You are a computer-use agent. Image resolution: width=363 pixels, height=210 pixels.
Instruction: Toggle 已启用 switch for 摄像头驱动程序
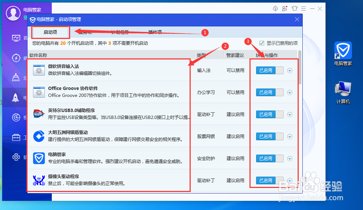tap(270, 180)
